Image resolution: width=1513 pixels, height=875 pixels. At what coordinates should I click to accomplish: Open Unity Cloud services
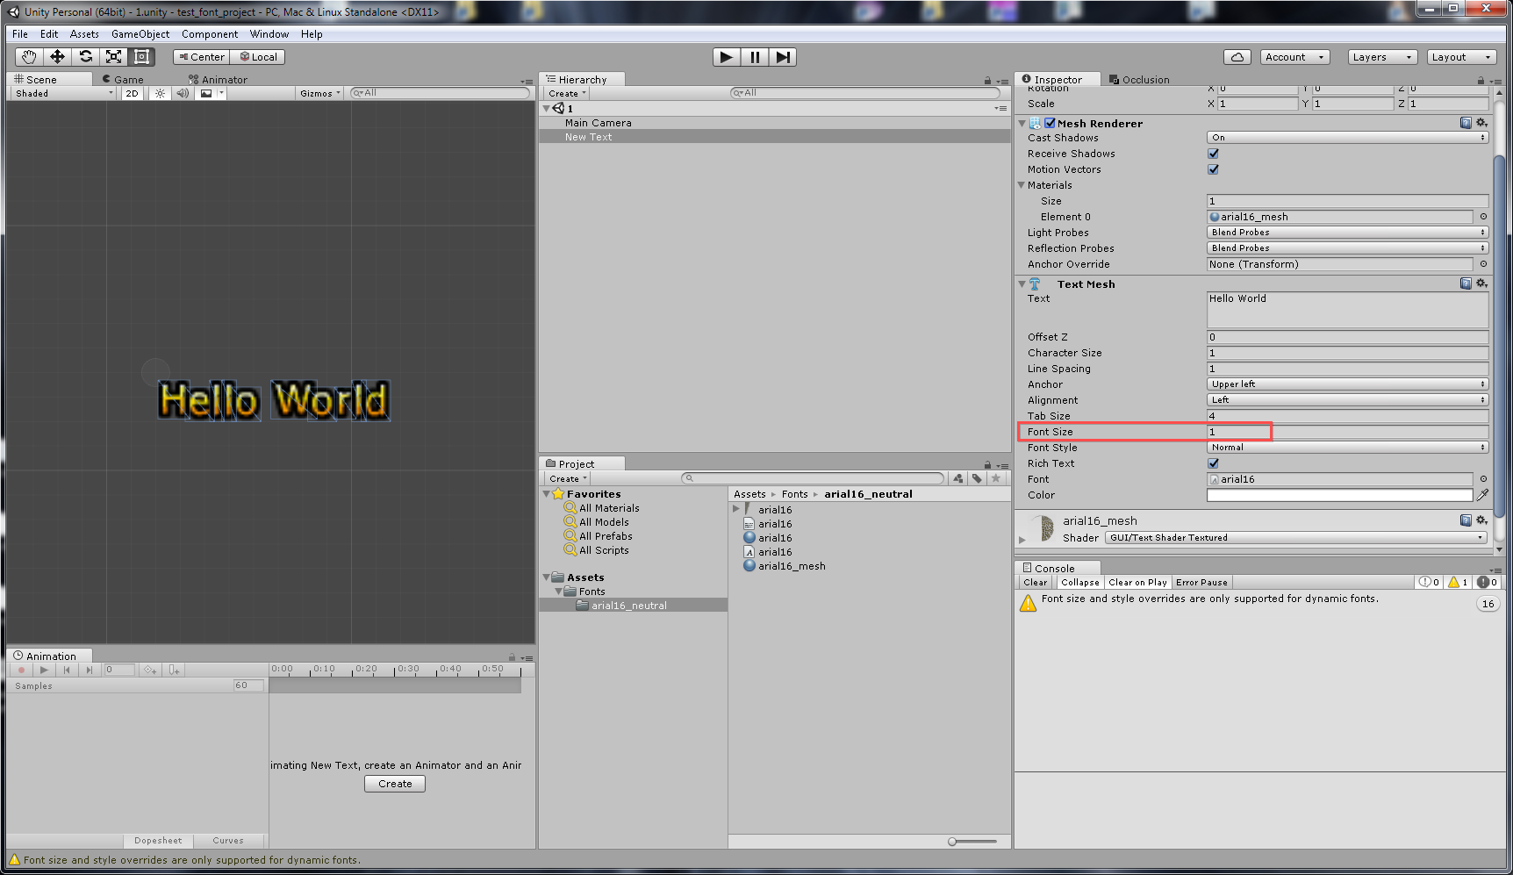tap(1237, 56)
